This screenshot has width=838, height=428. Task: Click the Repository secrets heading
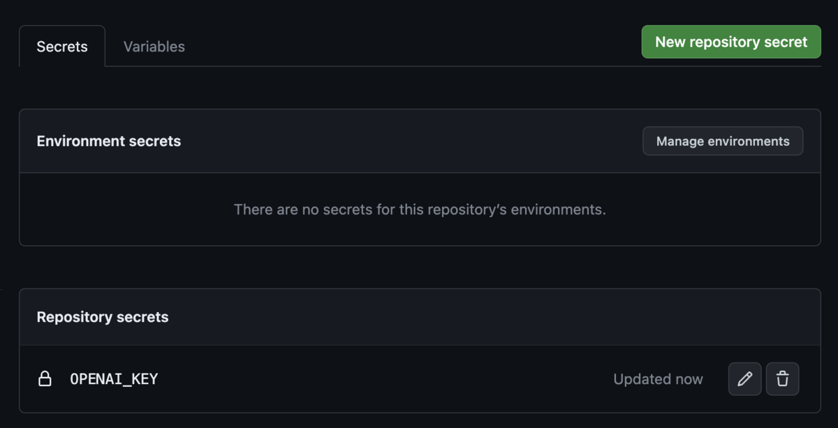coord(102,317)
